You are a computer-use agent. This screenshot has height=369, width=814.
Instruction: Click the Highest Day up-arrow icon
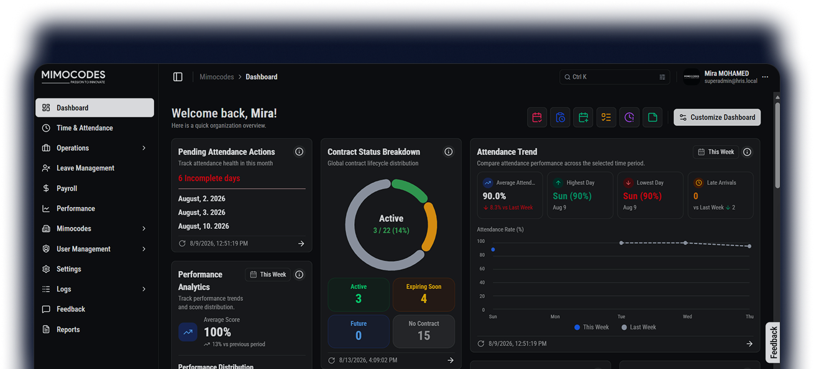point(558,183)
